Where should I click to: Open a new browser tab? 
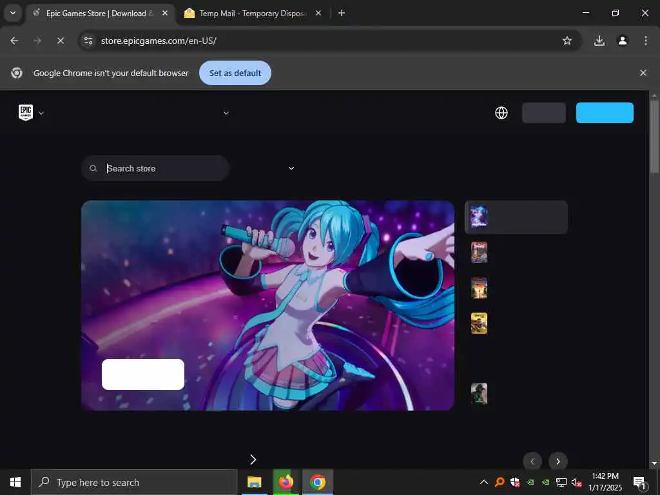point(342,13)
